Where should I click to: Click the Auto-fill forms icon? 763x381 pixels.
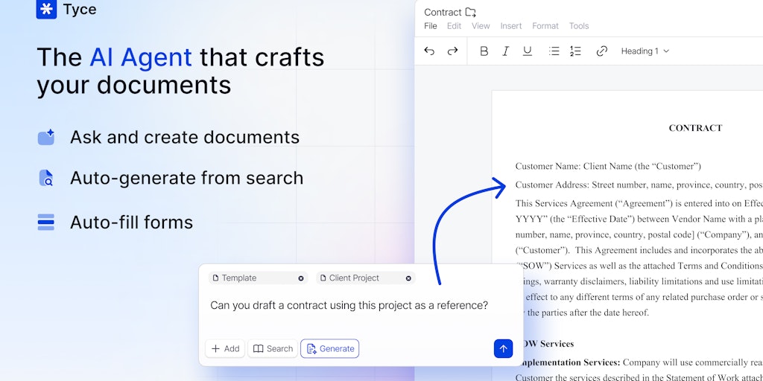(46, 222)
